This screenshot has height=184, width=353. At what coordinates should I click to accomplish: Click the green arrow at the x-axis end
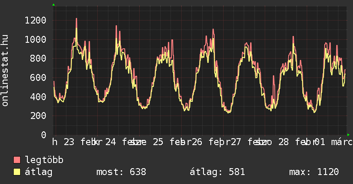pos(348,135)
